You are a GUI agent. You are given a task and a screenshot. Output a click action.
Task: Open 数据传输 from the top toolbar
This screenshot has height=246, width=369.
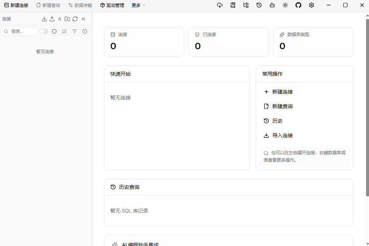[80, 5]
